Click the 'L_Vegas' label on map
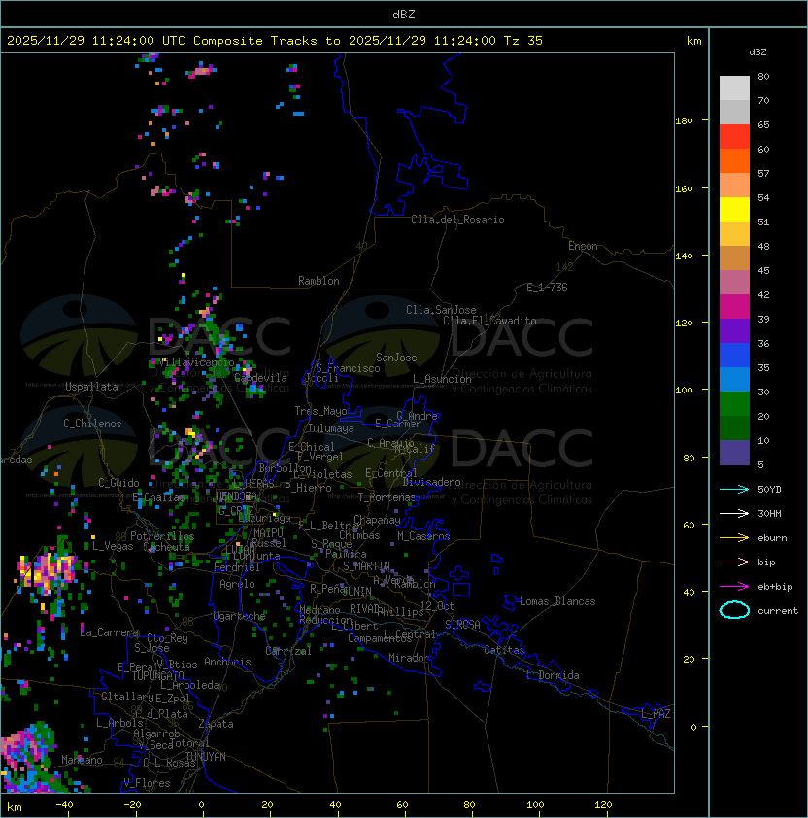The width and height of the screenshot is (808, 818). tap(113, 546)
